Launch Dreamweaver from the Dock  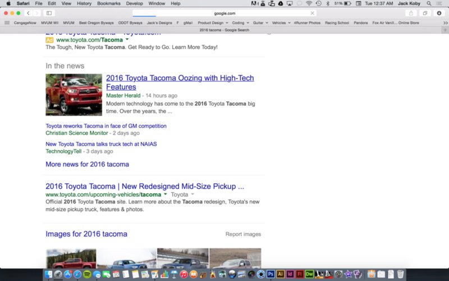(x=309, y=274)
